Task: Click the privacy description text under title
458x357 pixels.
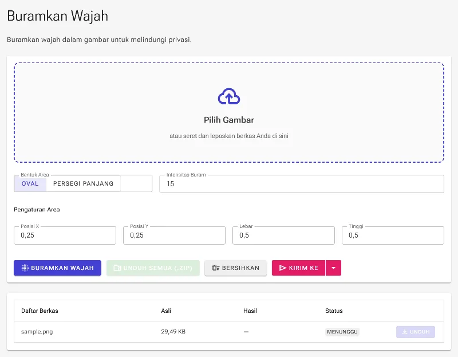Action: (x=99, y=40)
